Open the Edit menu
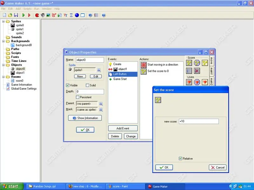 point(10,9)
